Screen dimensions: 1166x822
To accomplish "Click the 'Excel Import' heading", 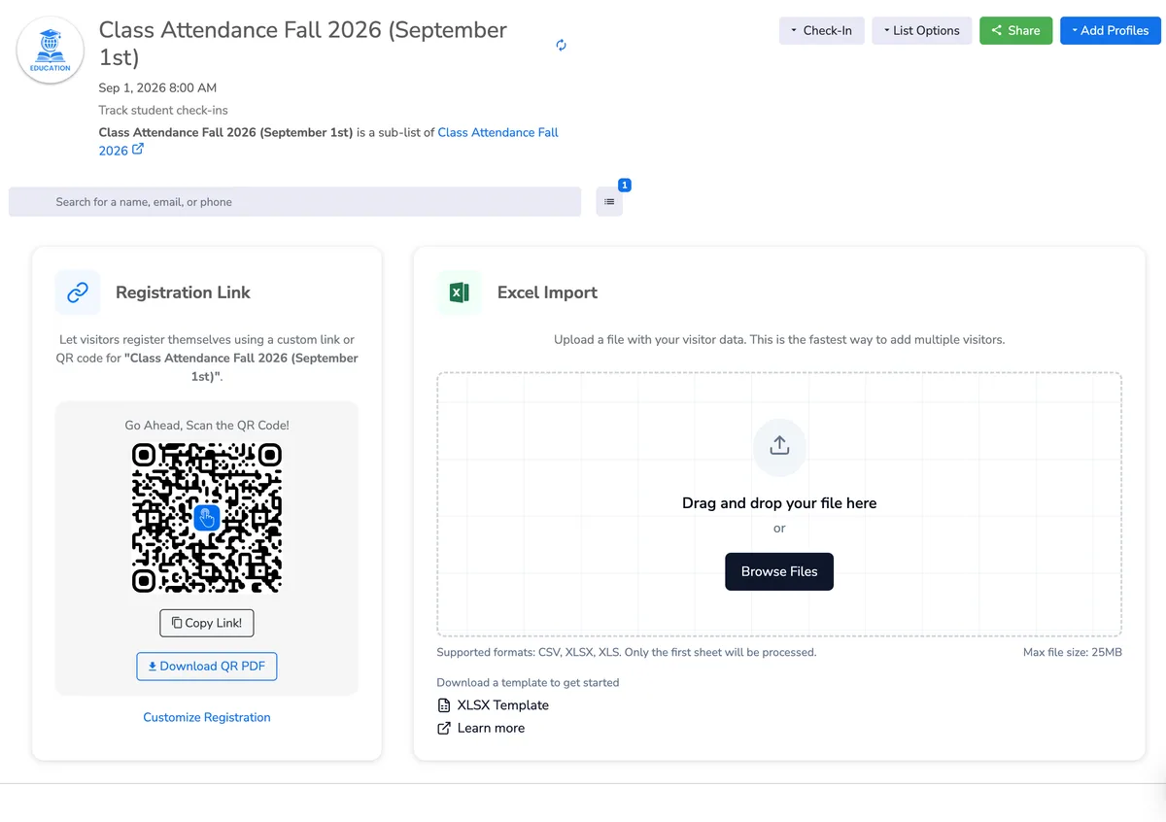I will [x=547, y=292].
